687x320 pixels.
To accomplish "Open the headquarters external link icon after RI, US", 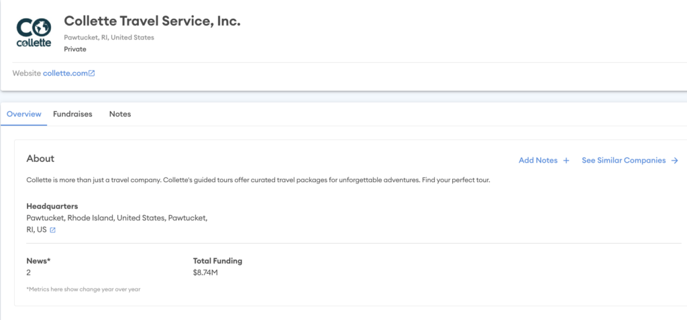I will tap(52, 230).
